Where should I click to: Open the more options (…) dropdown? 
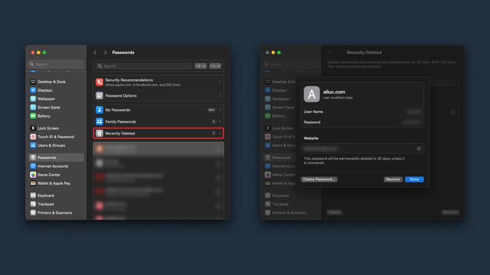(215, 66)
